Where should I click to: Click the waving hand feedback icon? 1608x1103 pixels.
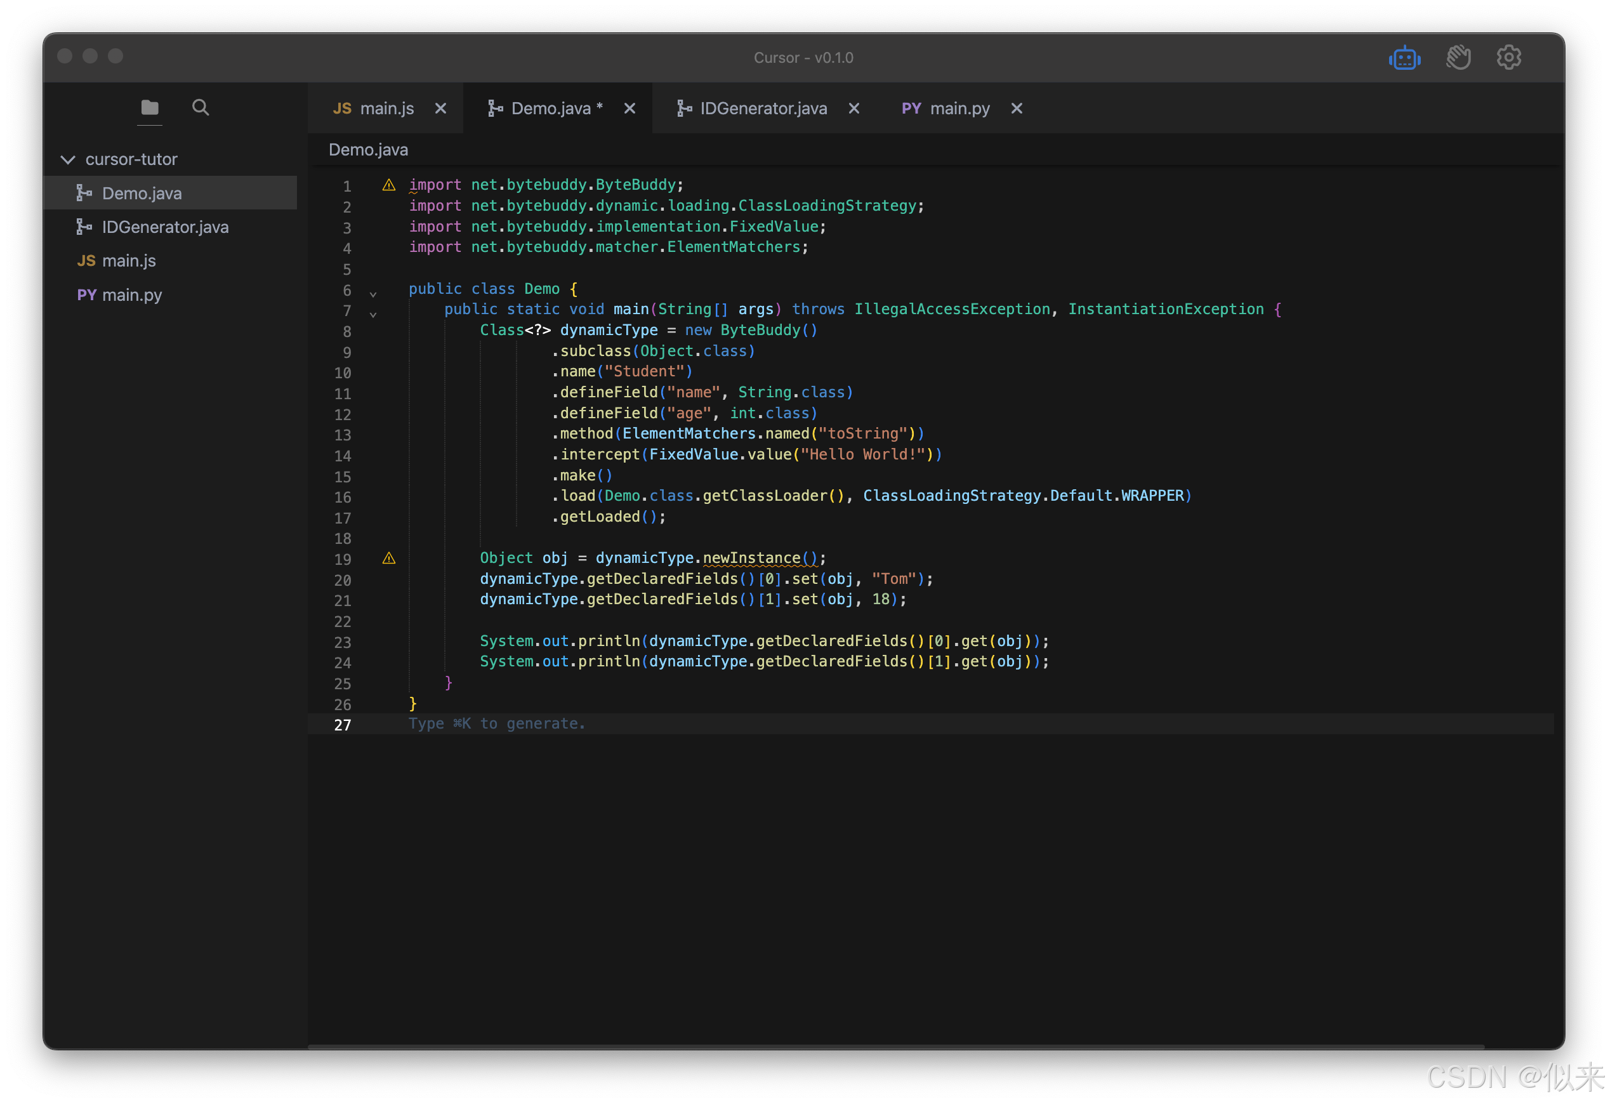[x=1457, y=57]
